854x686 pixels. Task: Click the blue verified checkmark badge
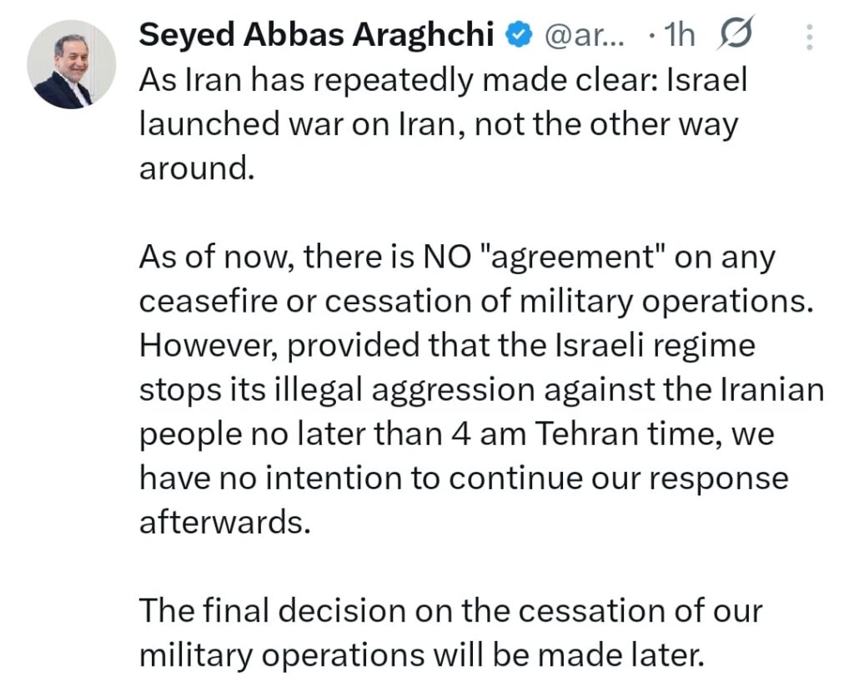tap(519, 35)
